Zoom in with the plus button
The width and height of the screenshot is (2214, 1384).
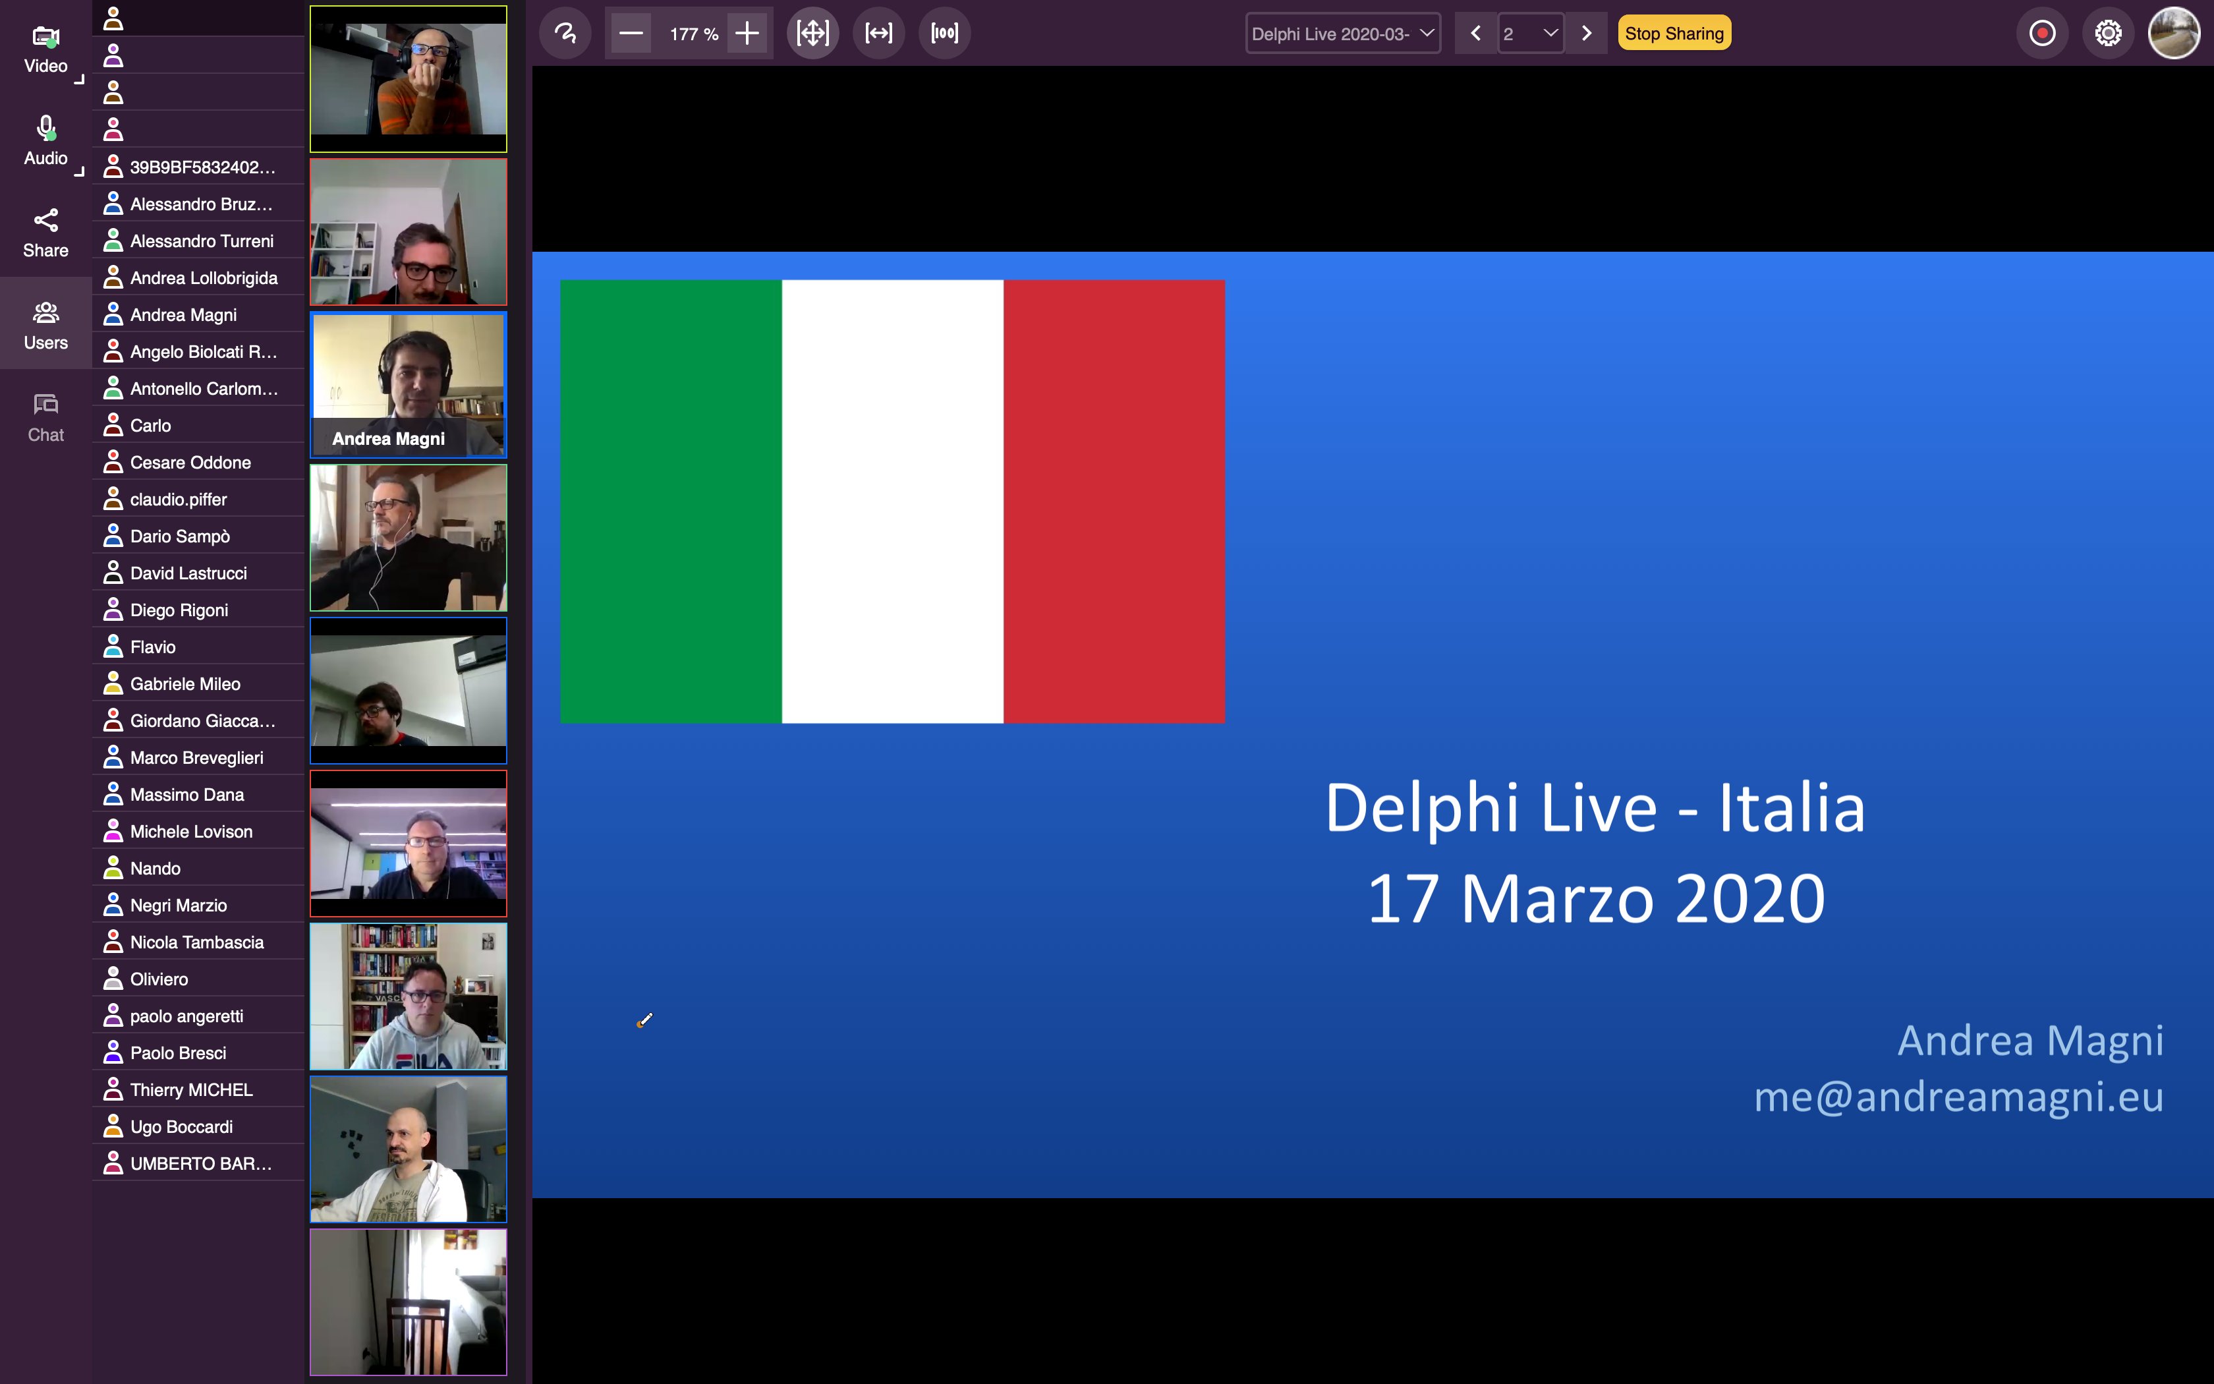pyautogui.click(x=747, y=34)
